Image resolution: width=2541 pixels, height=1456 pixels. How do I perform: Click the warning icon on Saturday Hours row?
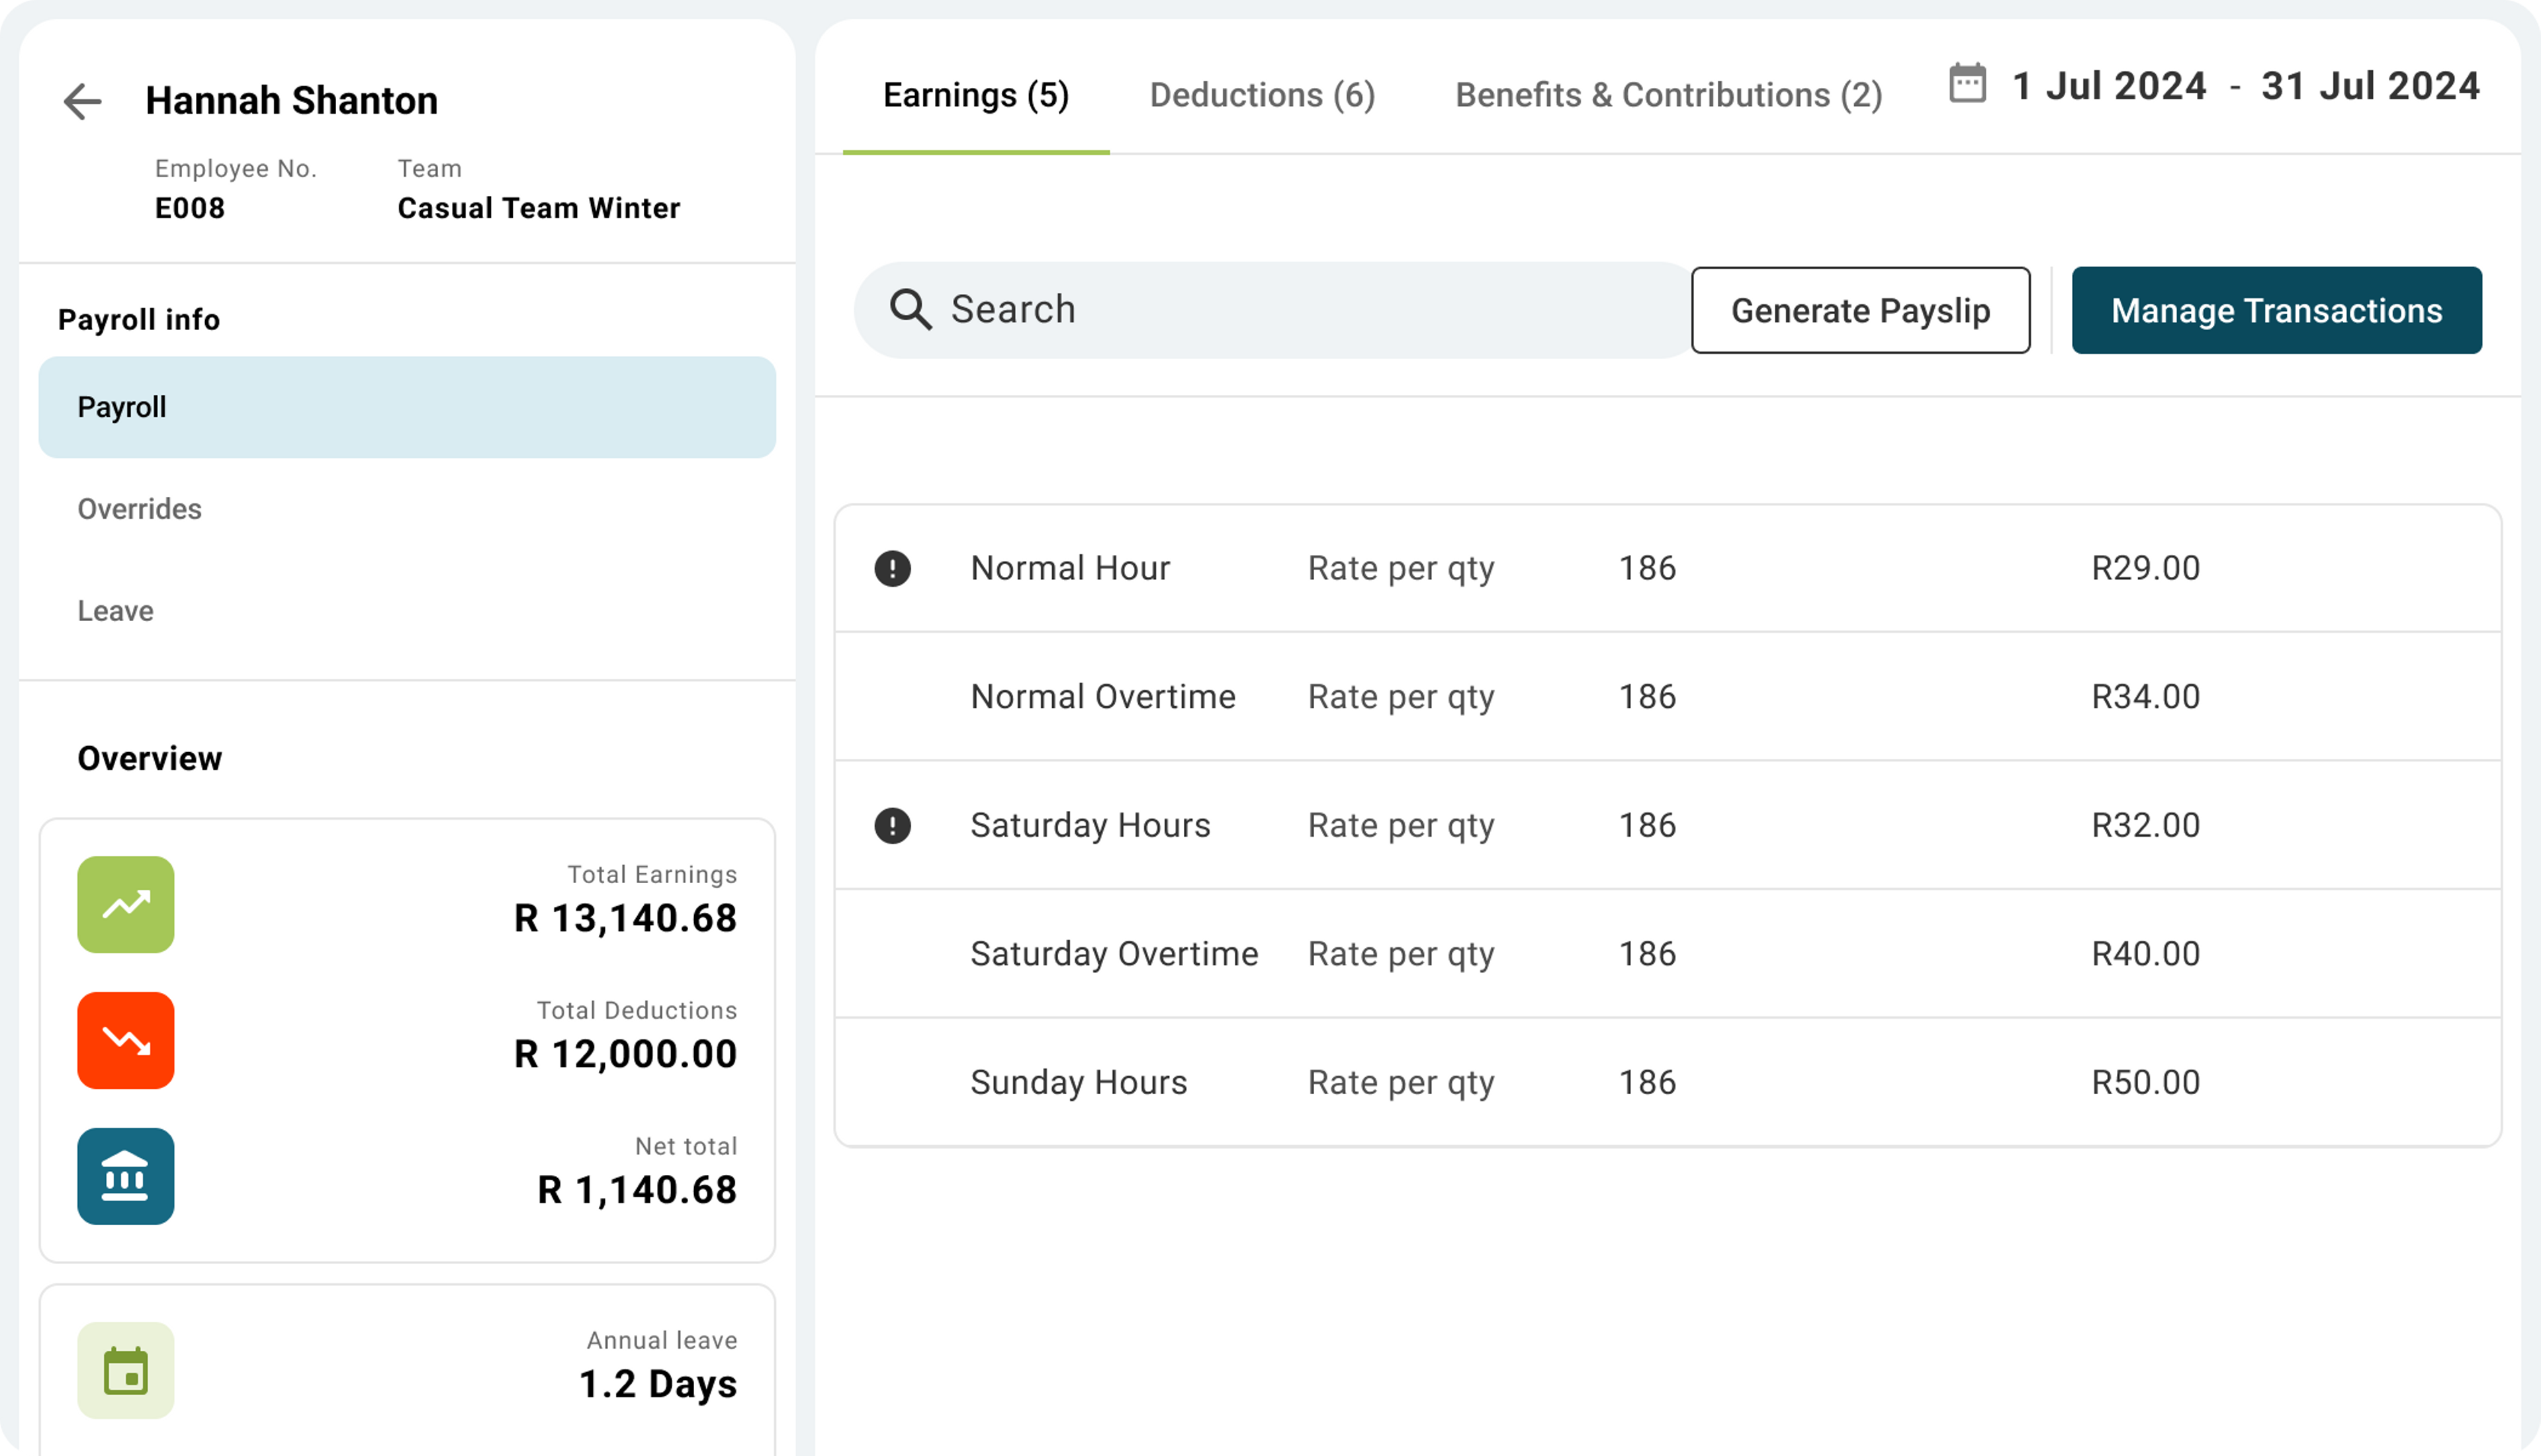[x=892, y=826]
